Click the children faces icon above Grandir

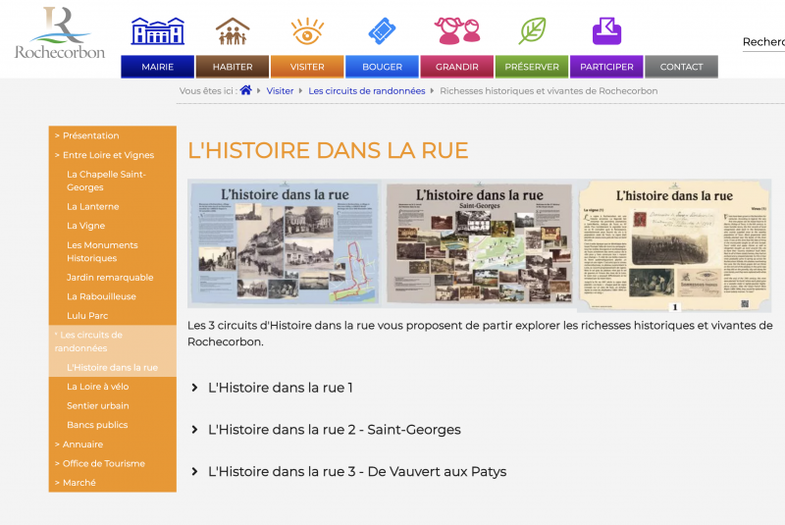[456, 31]
